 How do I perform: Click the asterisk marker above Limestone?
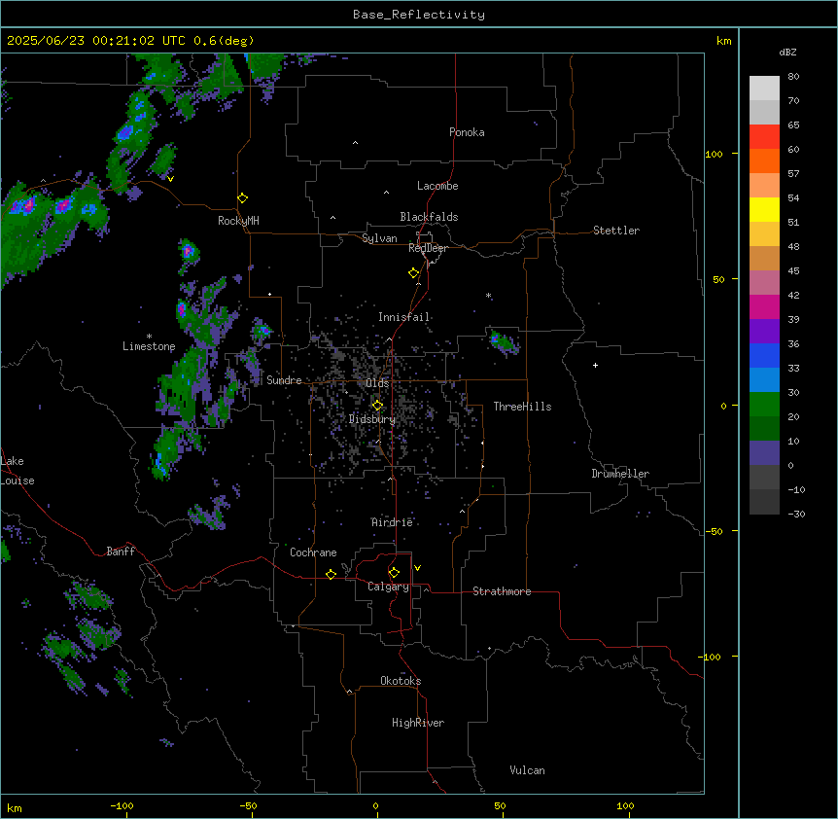coord(149,337)
